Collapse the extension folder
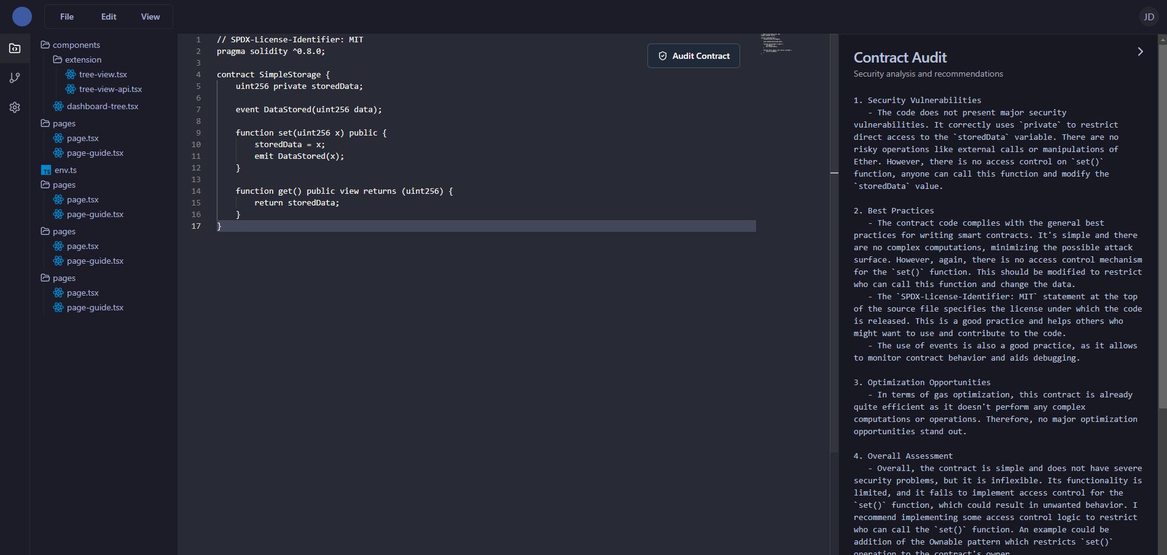 pyautogui.click(x=77, y=59)
